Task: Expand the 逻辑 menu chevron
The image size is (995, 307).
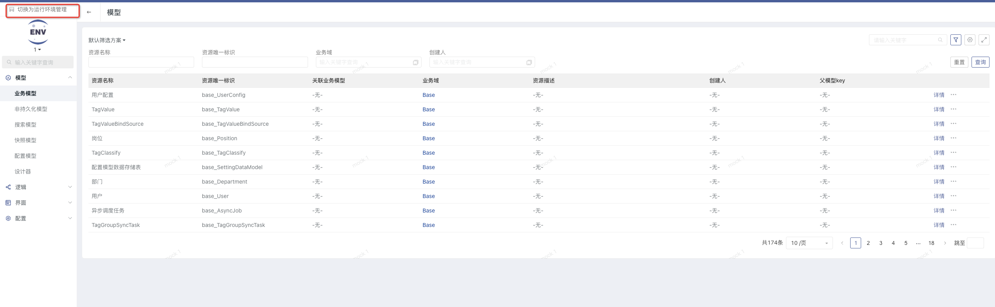Action: click(x=70, y=187)
